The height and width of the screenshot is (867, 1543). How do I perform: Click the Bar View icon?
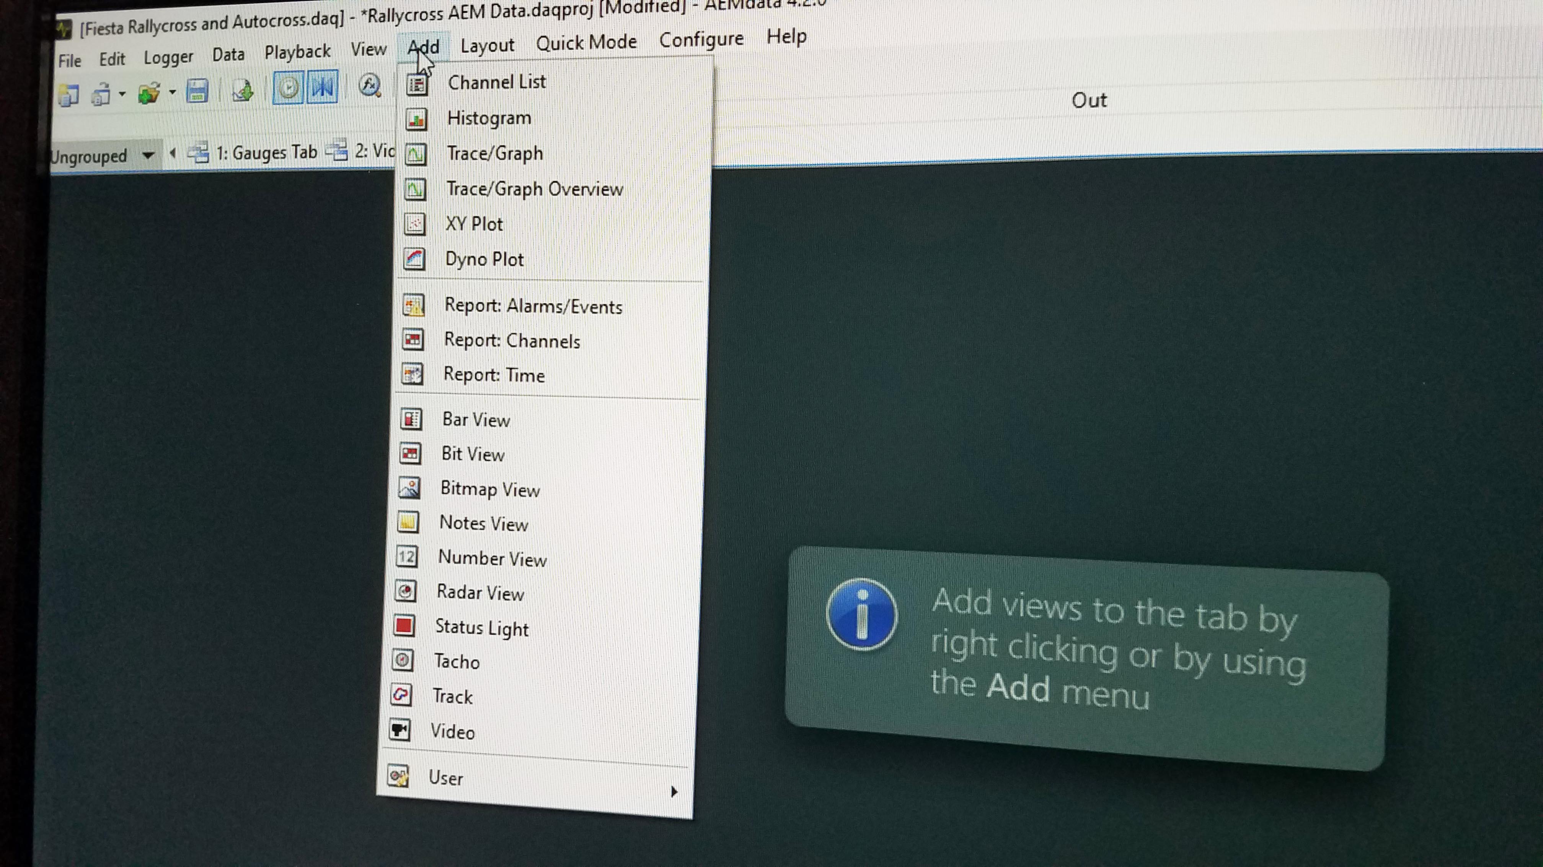tap(411, 419)
